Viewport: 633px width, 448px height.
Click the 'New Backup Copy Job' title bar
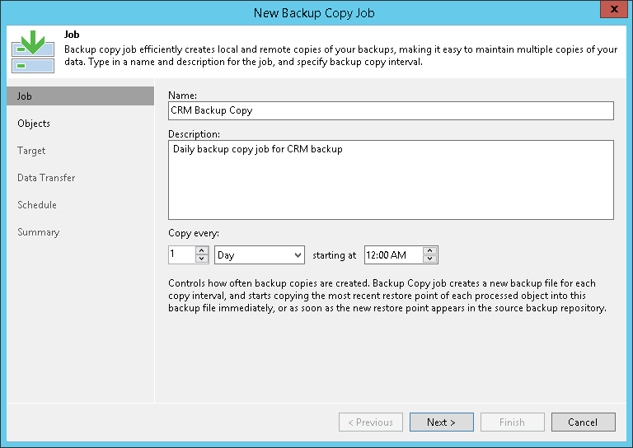(x=314, y=13)
